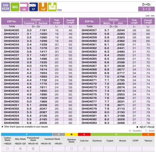Click the purple 3 × D badge
The width and height of the screenshot is (156, 152).
[x=146, y=9]
